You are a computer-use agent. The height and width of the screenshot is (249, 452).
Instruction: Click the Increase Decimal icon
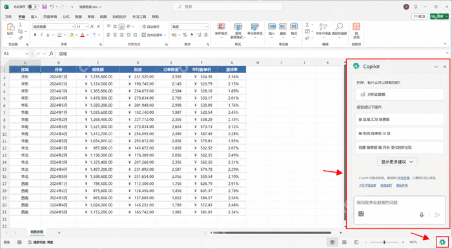click(199, 35)
